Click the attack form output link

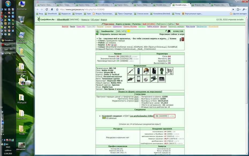pos(140,92)
